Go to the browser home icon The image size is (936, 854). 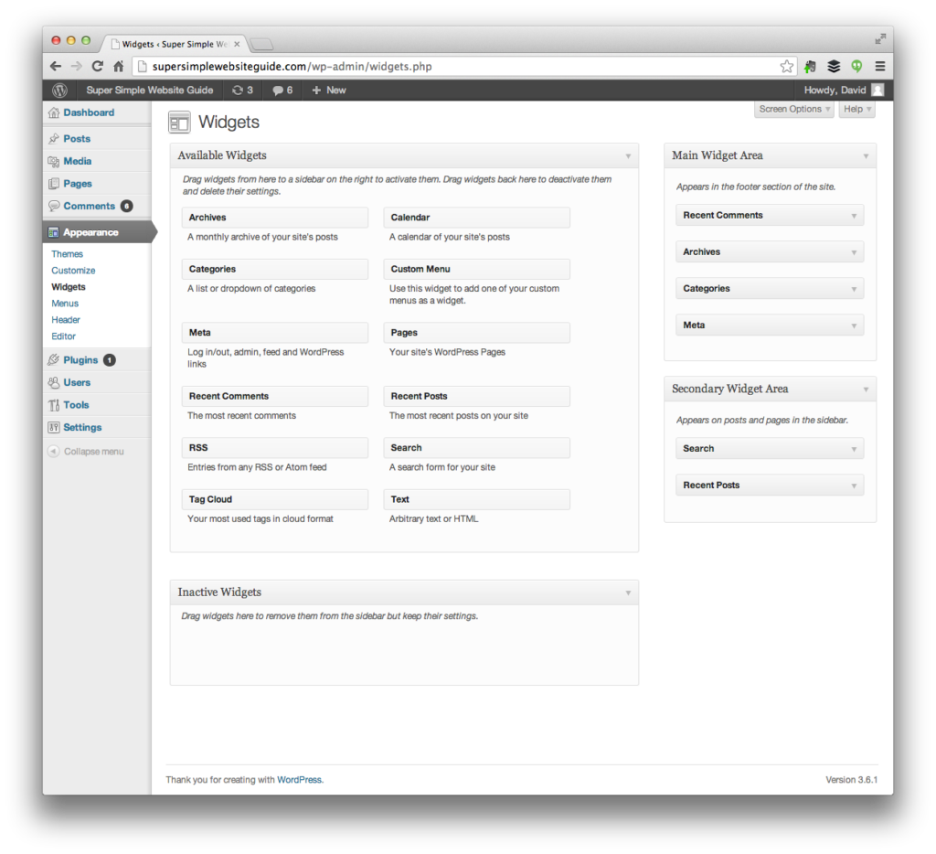pyautogui.click(x=119, y=66)
